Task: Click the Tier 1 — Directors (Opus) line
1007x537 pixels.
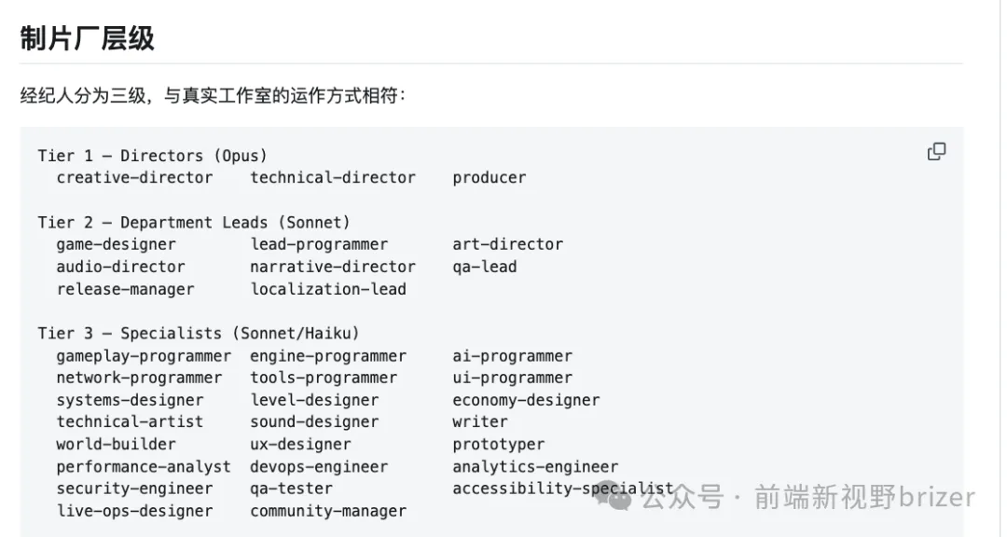Action: (152, 156)
